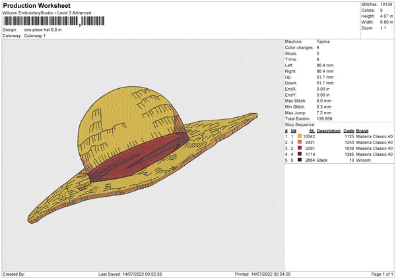Image resolution: width=396 pixels, height=279 pixels.
Task: Click the straw hat embroidery design preview
Action: click(143, 155)
